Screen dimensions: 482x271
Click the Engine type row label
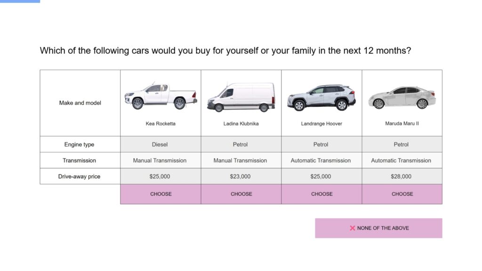coord(79,144)
